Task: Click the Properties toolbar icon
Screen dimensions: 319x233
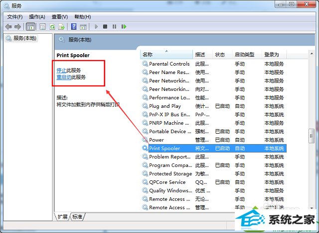Action: [42, 26]
